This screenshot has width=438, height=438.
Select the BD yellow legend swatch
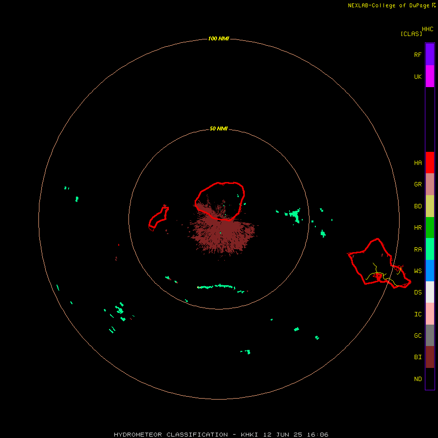click(x=430, y=206)
